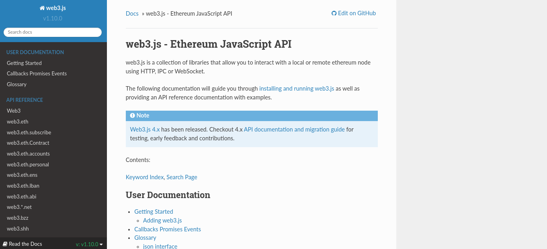
Task: Navigate to web3.*.net in the sidebar
Action: 19,207
